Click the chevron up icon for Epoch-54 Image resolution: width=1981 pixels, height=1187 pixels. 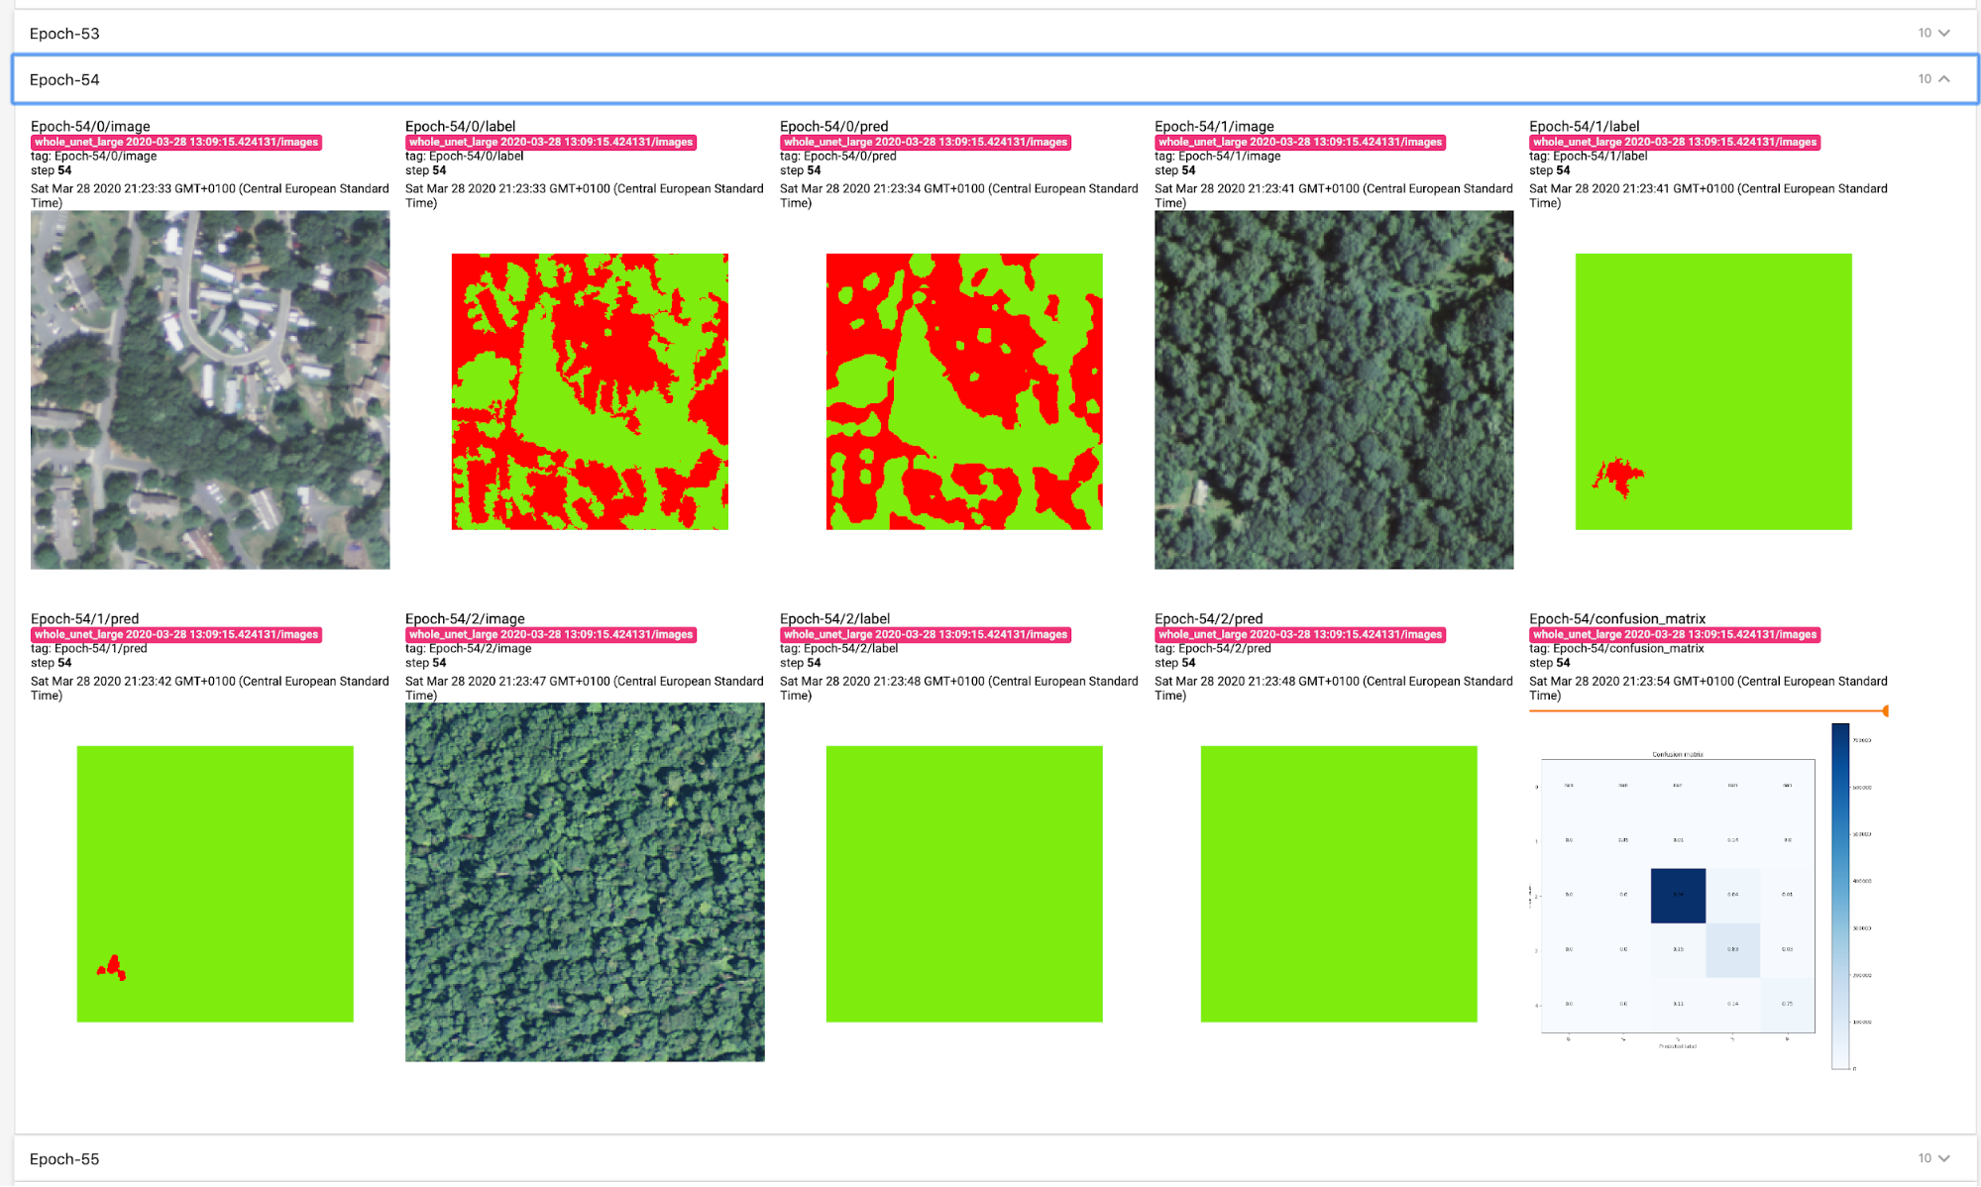pos(1944,79)
